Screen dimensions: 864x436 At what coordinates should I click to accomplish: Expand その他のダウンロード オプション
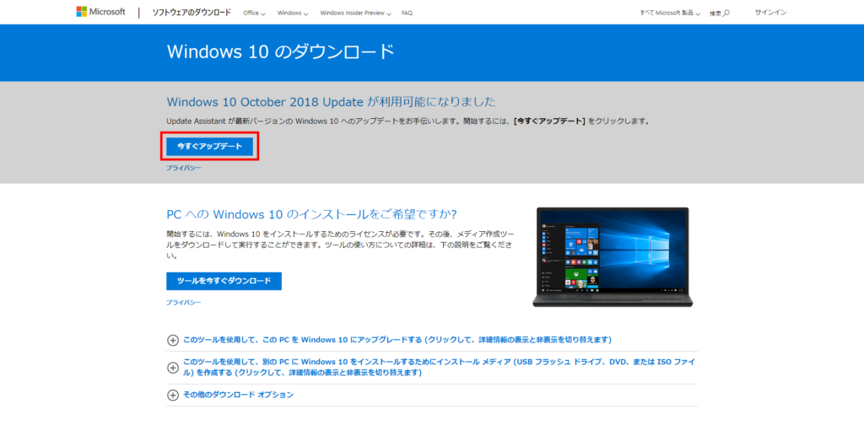tap(230, 395)
